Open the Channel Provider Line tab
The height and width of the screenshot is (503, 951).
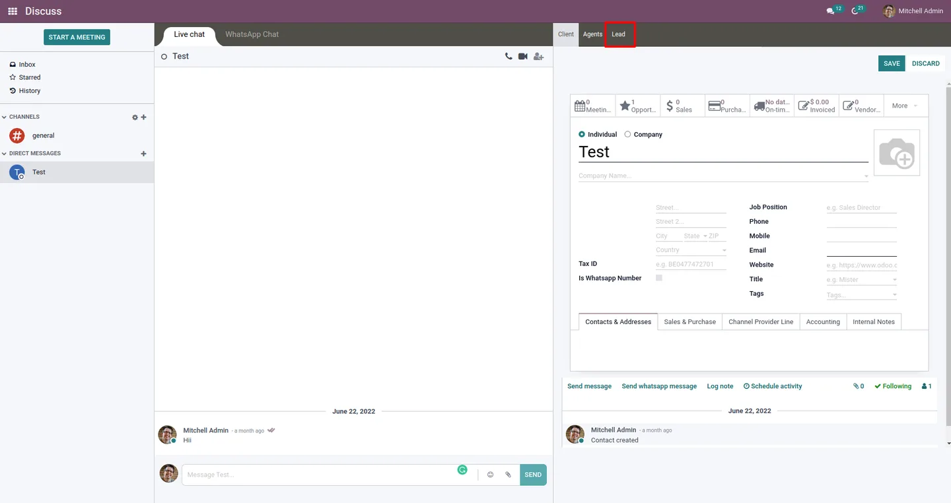pos(761,322)
